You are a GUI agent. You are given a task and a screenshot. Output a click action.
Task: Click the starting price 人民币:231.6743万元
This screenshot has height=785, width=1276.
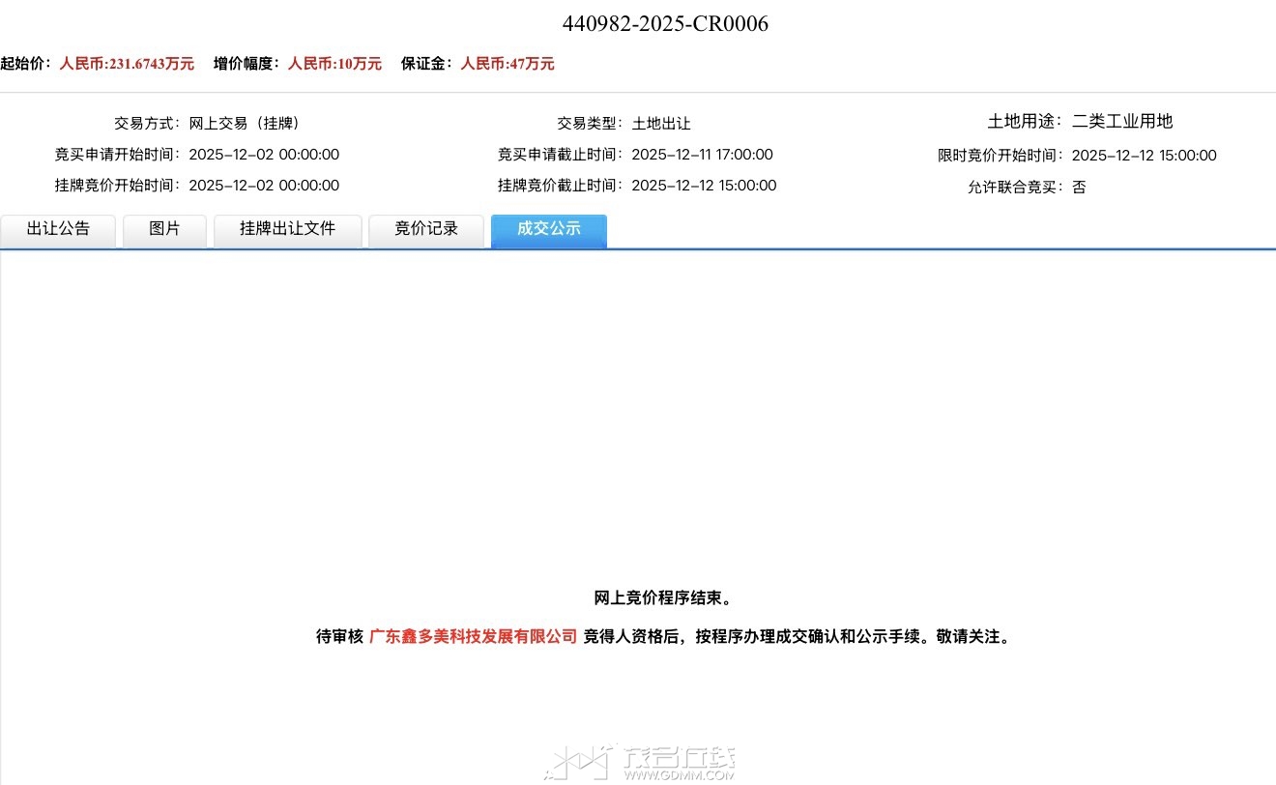pos(127,64)
